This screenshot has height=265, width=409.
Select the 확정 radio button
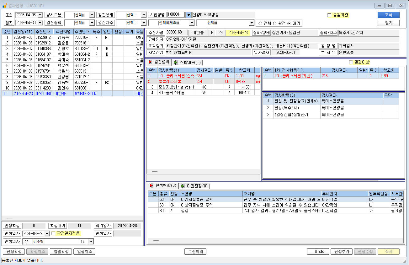coord(274,23)
